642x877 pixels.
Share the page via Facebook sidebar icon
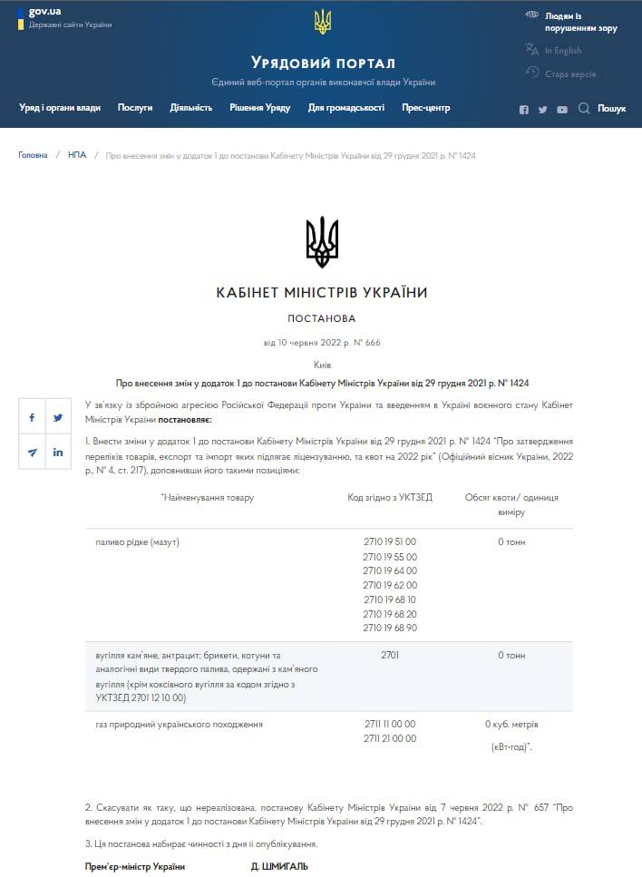click(32, 417)
